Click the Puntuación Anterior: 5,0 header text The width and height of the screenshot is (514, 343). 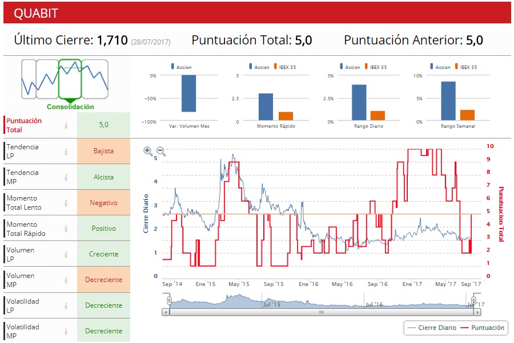[x=413, y=40]
